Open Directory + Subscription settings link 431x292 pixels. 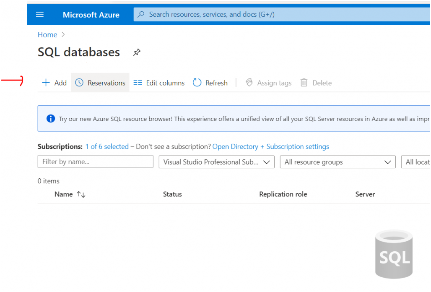click(270, 146)
